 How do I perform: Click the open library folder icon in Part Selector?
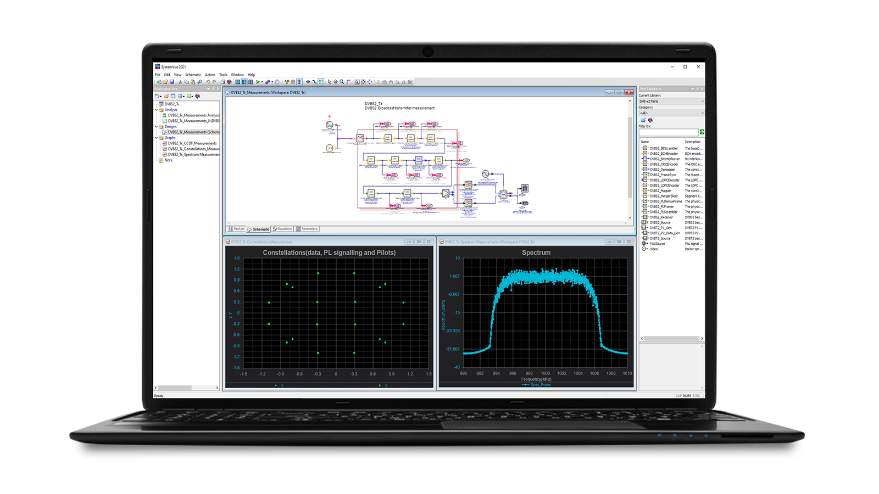[x=643, y=120]
